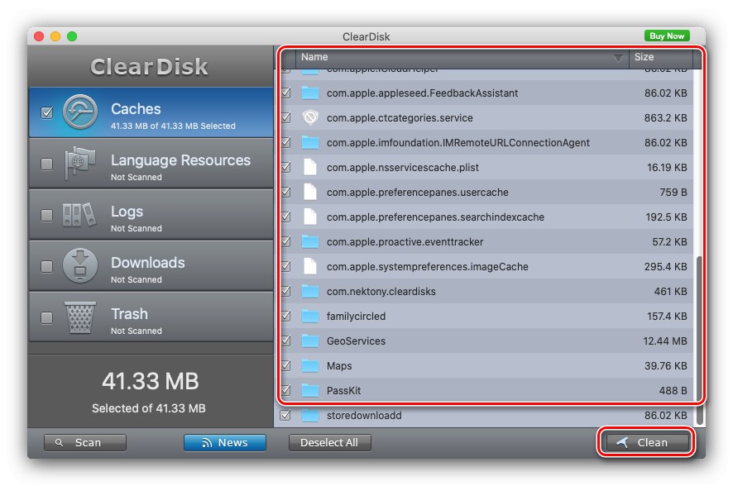Viewport: 733px width, 486px height.
Task: Select the Caches category icon in sidebar
Action: click(79, 113)
